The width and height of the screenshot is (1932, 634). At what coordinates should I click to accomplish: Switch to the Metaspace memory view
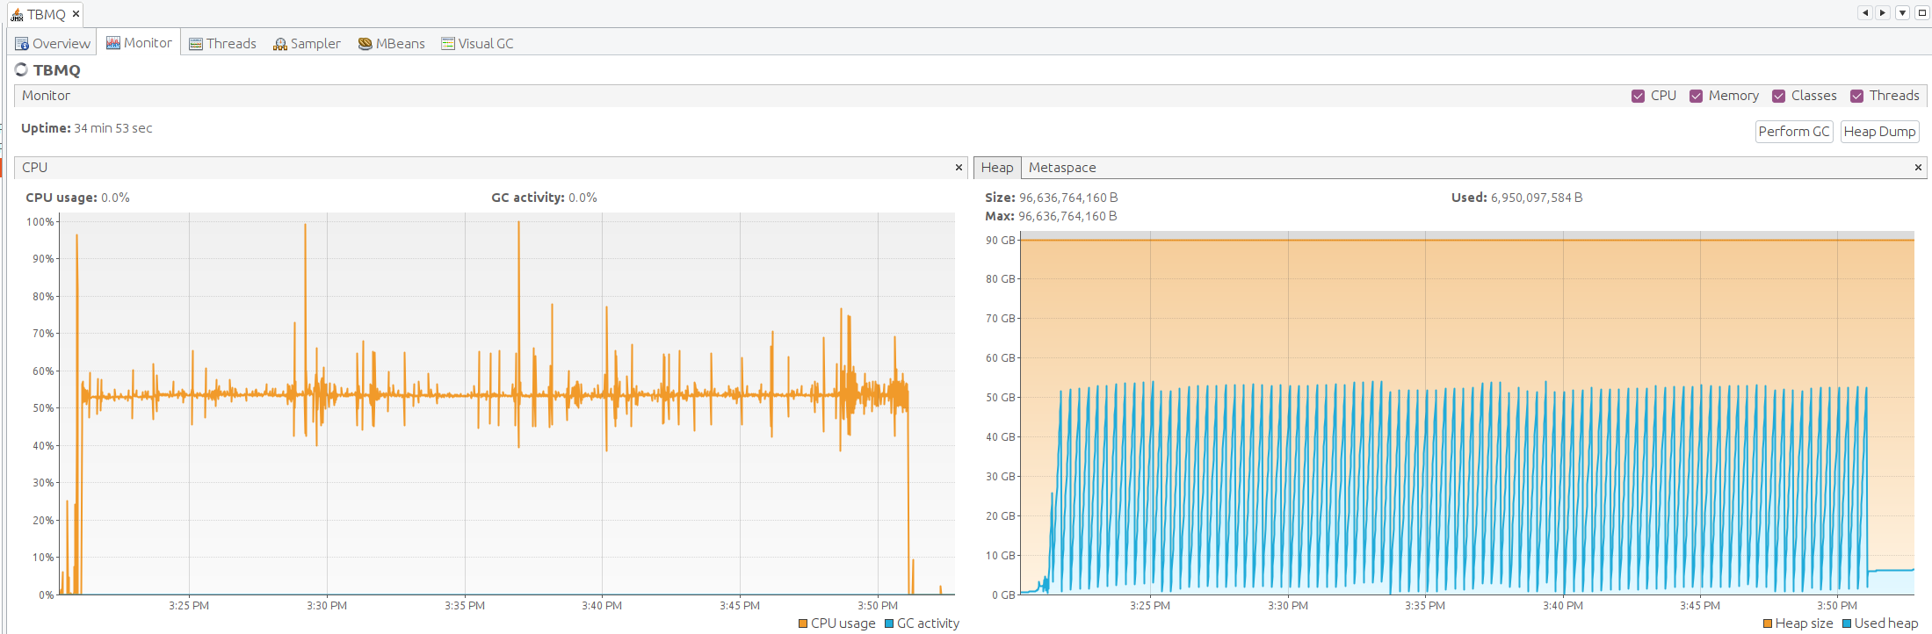pos(1061,168)
